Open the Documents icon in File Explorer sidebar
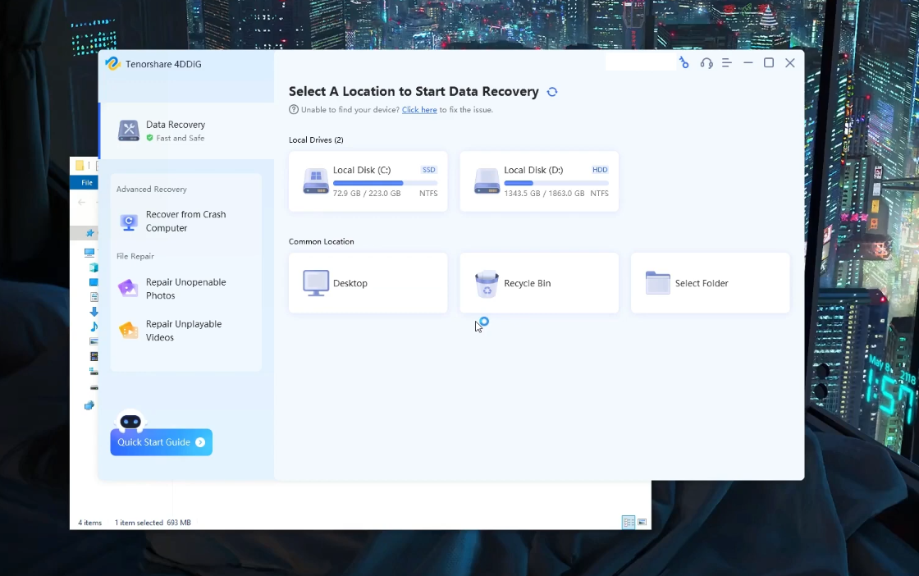Image resolution: width=919 pixels, height=576 pixels. pyautogui.click(x=94, y=297)
